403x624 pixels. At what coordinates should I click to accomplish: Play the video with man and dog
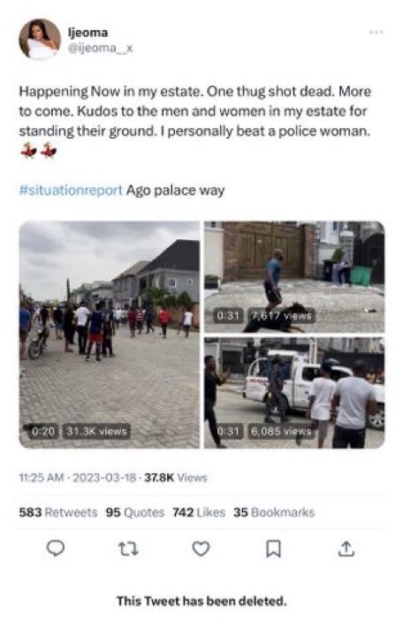294,277
